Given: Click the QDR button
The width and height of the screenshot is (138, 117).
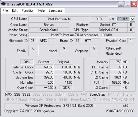Looking at the screenshot, I should 66,88.
